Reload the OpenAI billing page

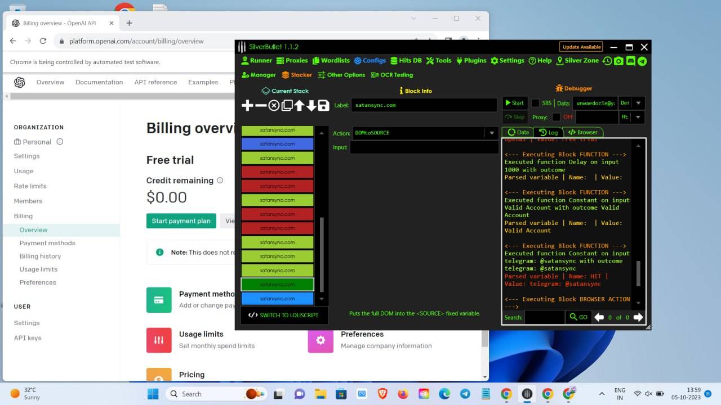pos(43,41)
